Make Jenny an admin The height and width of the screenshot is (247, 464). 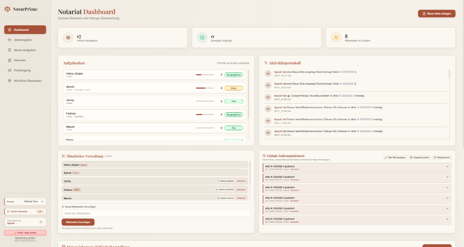(226, 181)
